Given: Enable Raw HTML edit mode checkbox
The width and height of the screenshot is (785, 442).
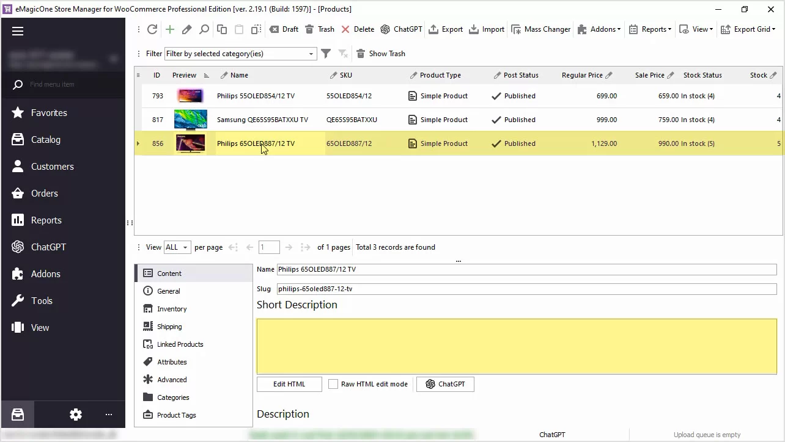Looking at the screenshot, I should click(333, 384).
